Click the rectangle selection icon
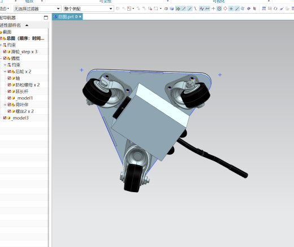The height and width of the screenshot is (247, 294). click(156, 8)
